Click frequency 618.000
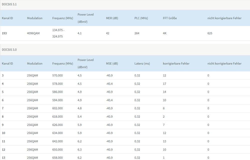Viewport: 250px width, 160px height. coord(57,116)
